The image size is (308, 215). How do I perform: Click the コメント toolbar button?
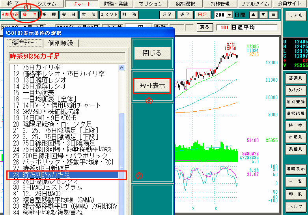(109, 15)
